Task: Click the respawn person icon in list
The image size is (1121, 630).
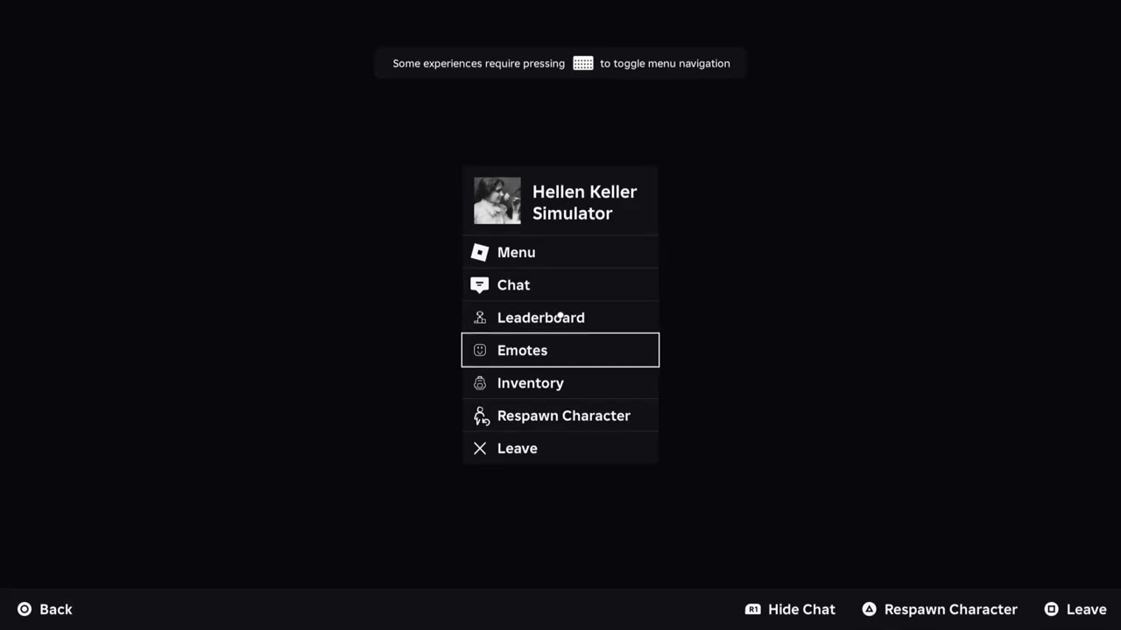Action: point(481,416)
